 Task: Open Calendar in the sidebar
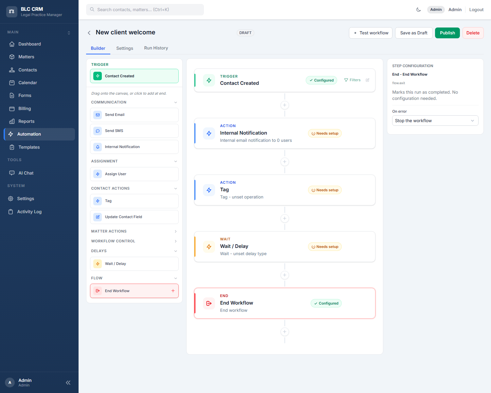coord(39,83)
